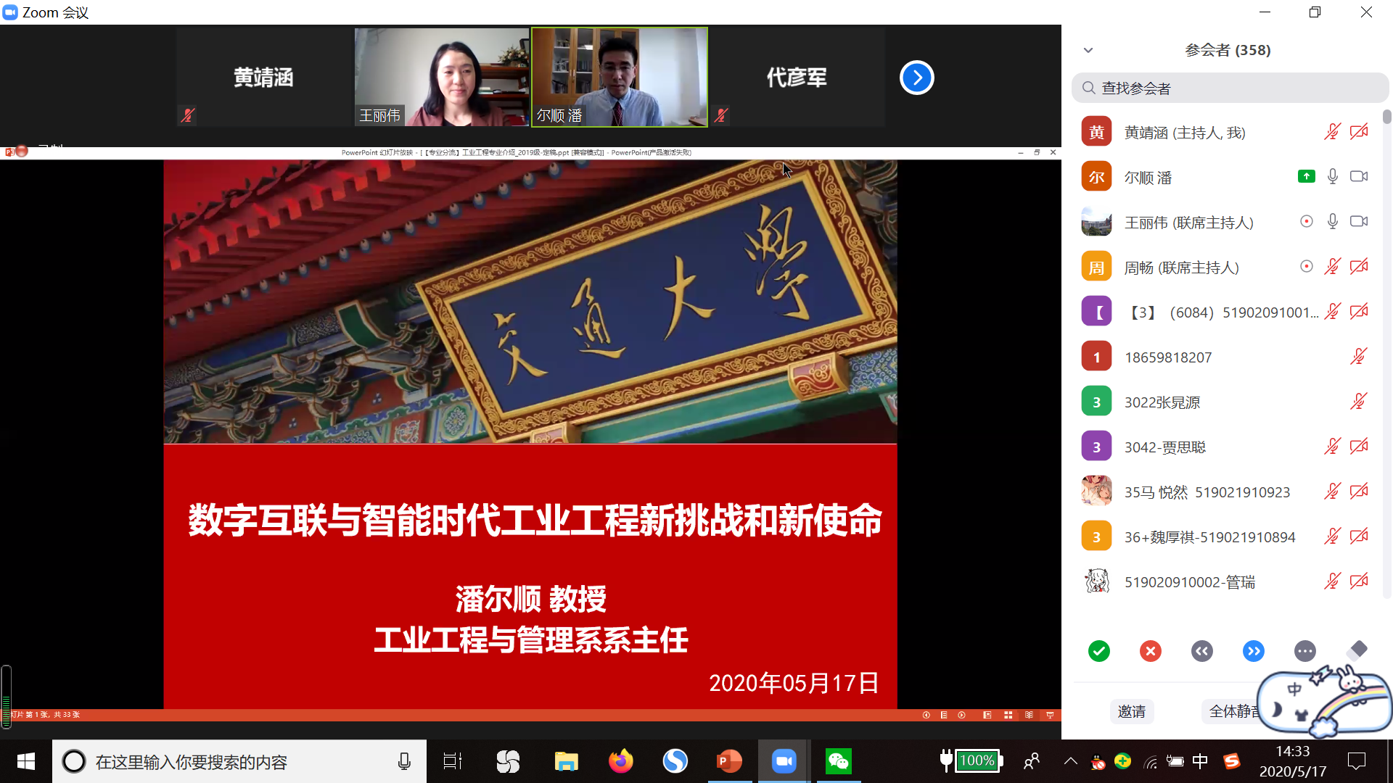This screenshot has height=783, width=1393.
Task: Click the 'go slower' double-left arrow reaction
Action: [1201, 651]
